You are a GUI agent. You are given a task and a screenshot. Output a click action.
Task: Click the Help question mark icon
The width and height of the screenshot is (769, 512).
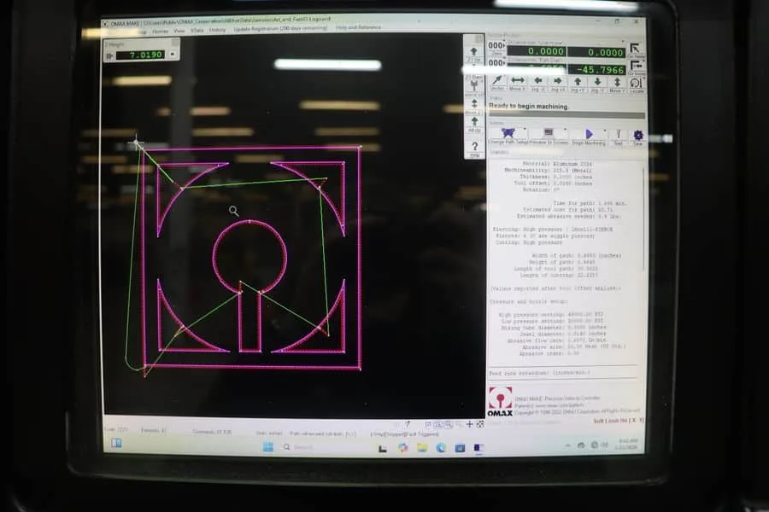click(x=475, y=147)
